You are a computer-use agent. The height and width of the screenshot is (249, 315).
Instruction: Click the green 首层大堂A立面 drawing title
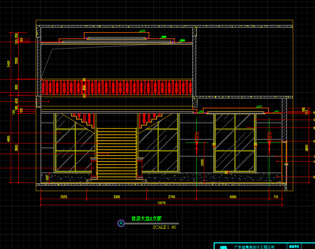coord(146,219)
